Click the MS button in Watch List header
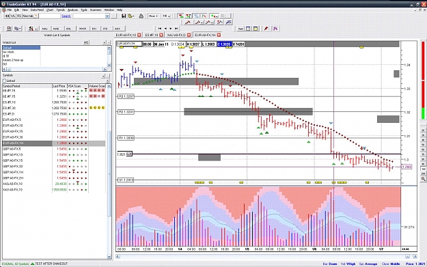This screenshot has width=427, height=267. pyautogui.click(x=86, y=42)
